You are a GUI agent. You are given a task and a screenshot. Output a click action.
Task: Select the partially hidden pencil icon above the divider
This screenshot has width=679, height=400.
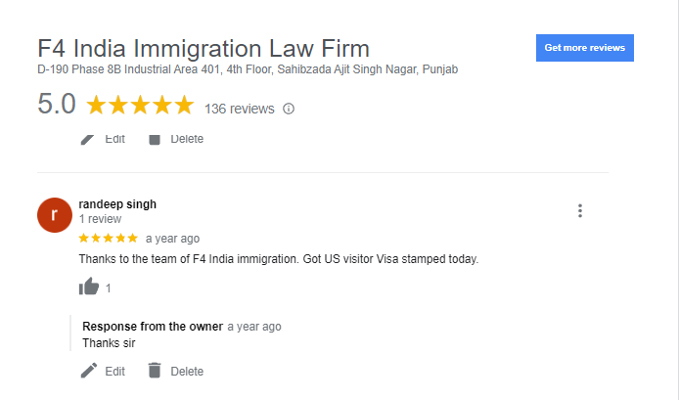pyautogui.click(x=87, y=140)
